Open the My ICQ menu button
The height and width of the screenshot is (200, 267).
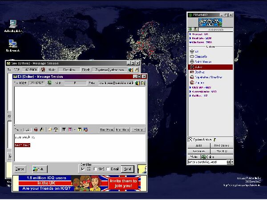coord(222,151)
